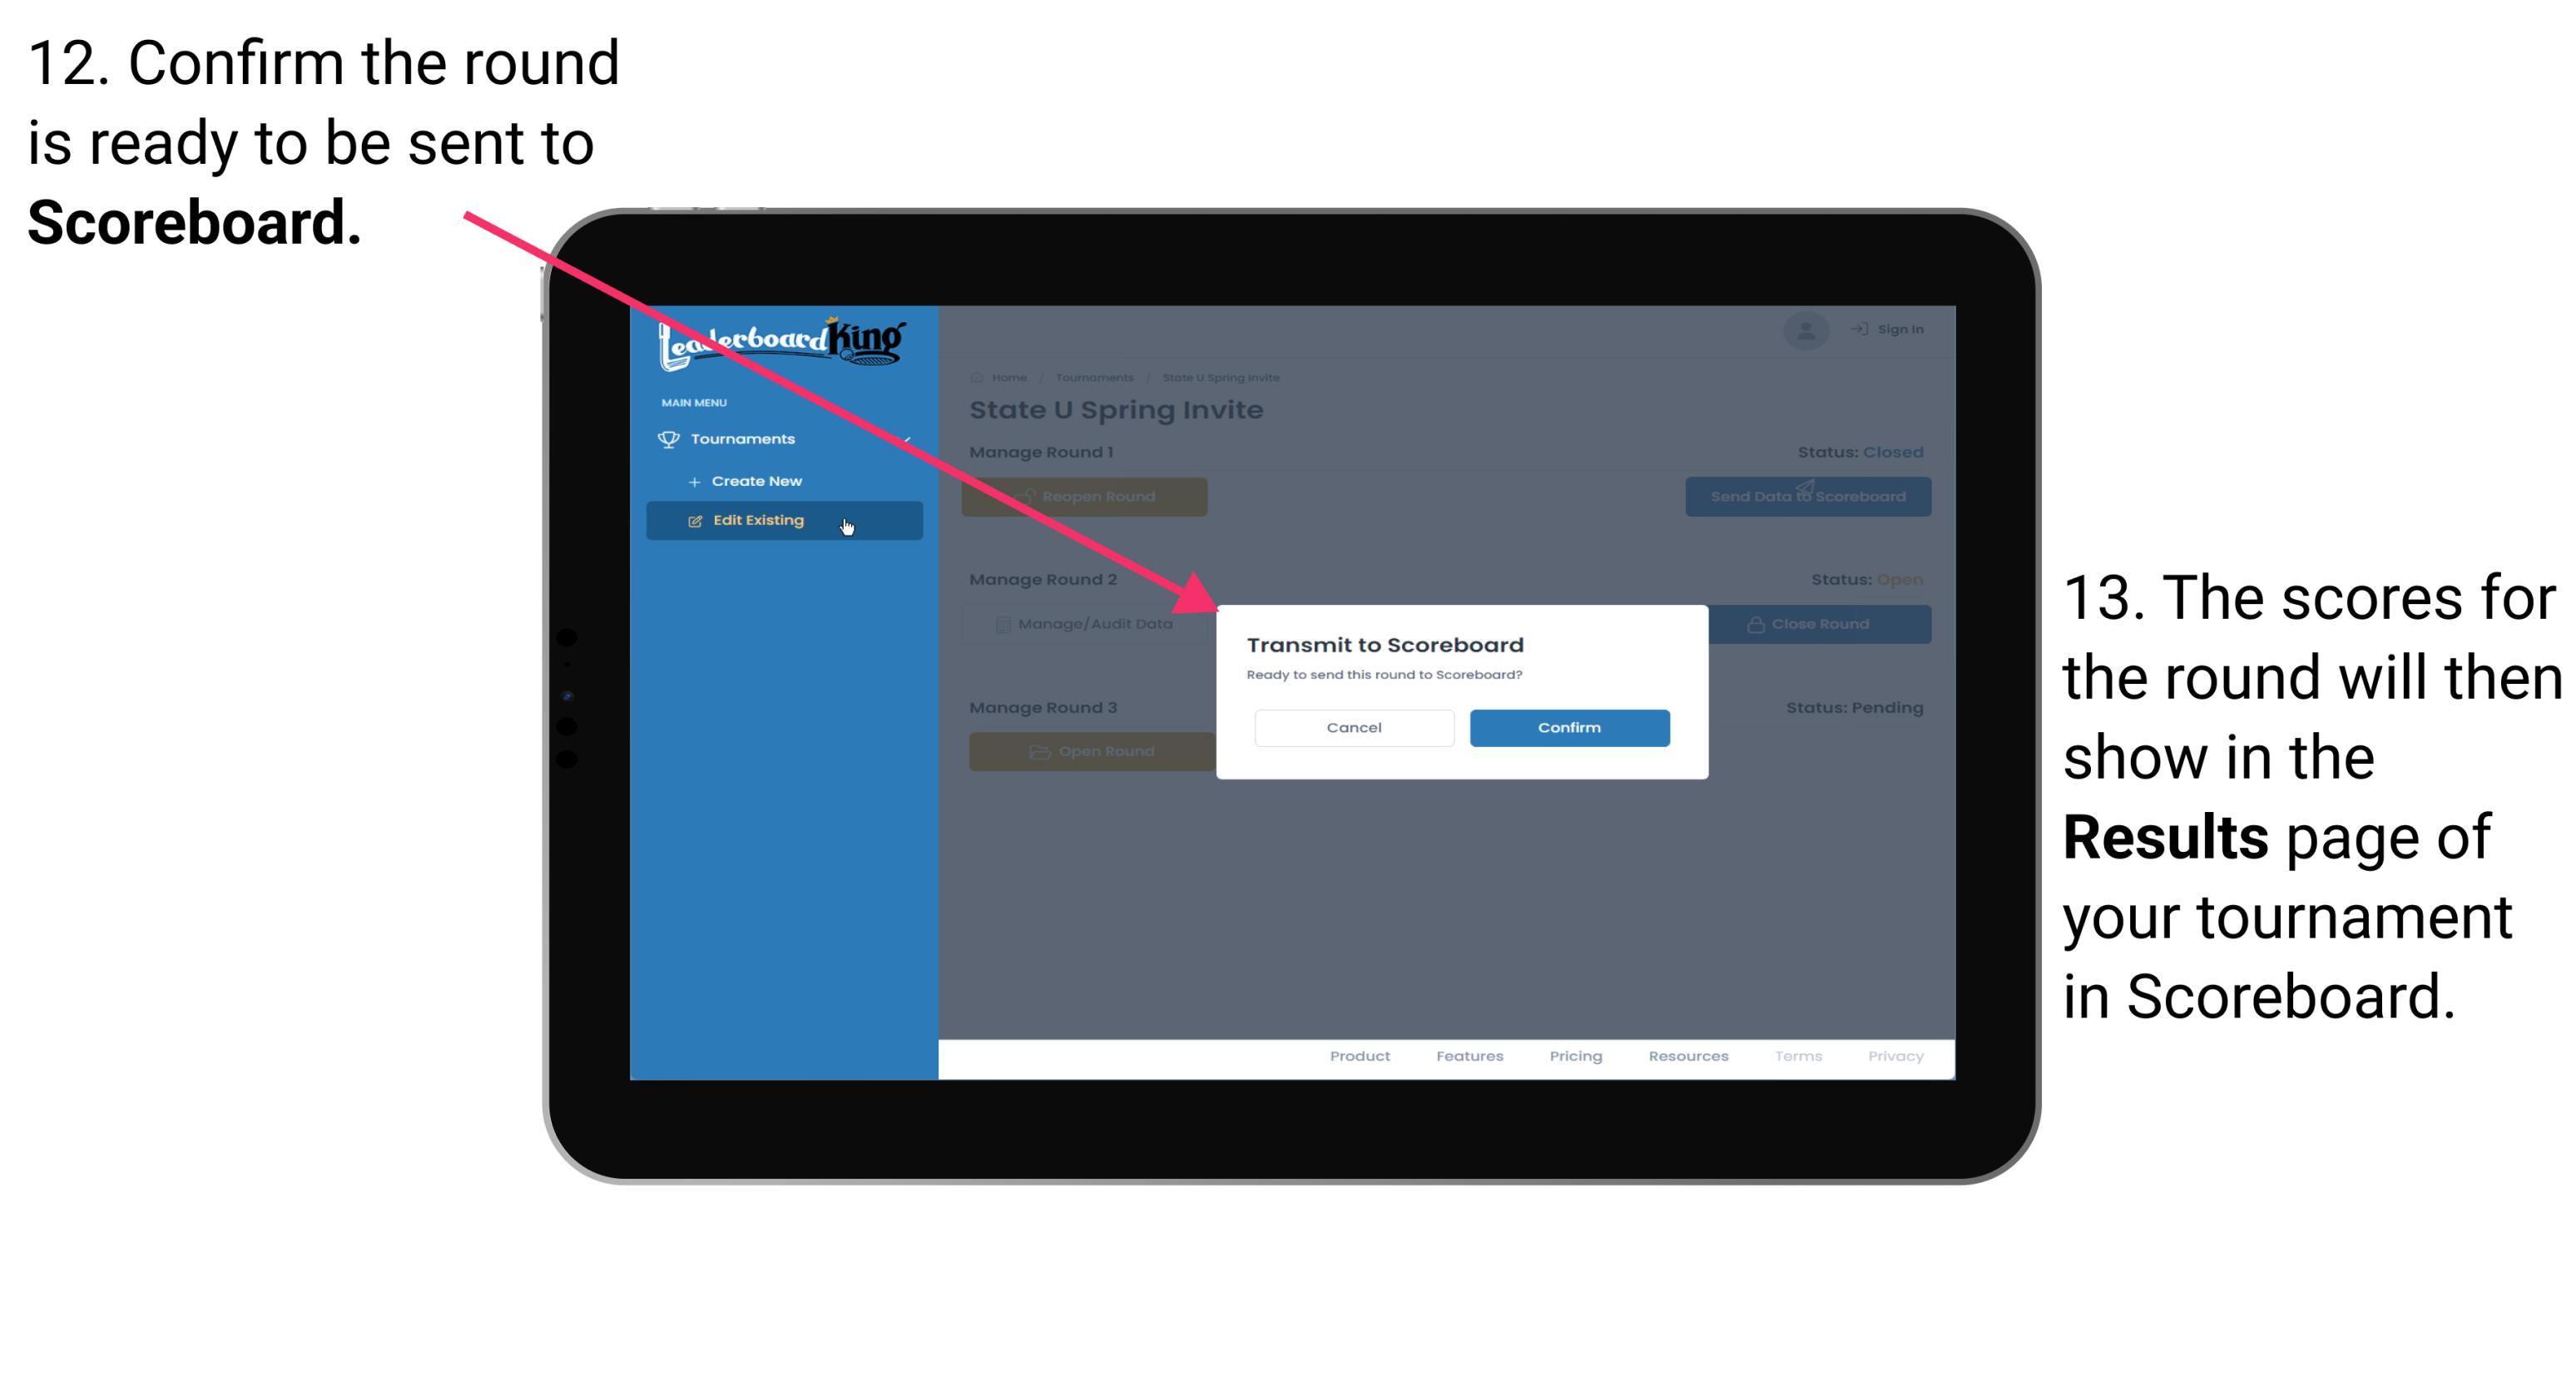Click the Tournaments trophy icon
This screenshot has width=2576, height=1386.
669,438
